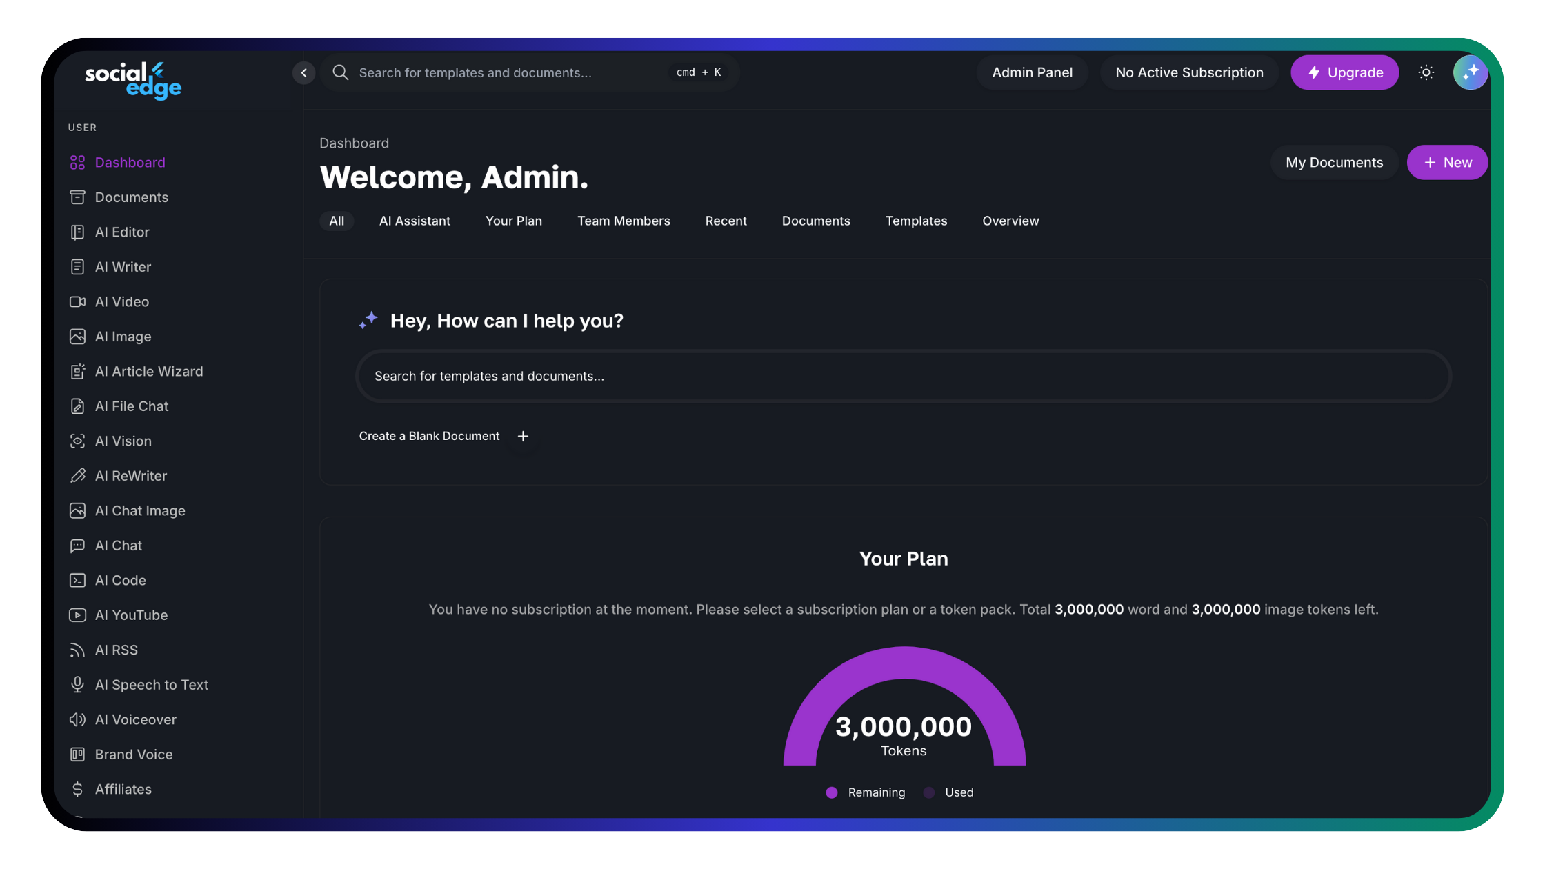1545x869 pixels.
Task: Open the Affiliates section
Action: (123, 790)
